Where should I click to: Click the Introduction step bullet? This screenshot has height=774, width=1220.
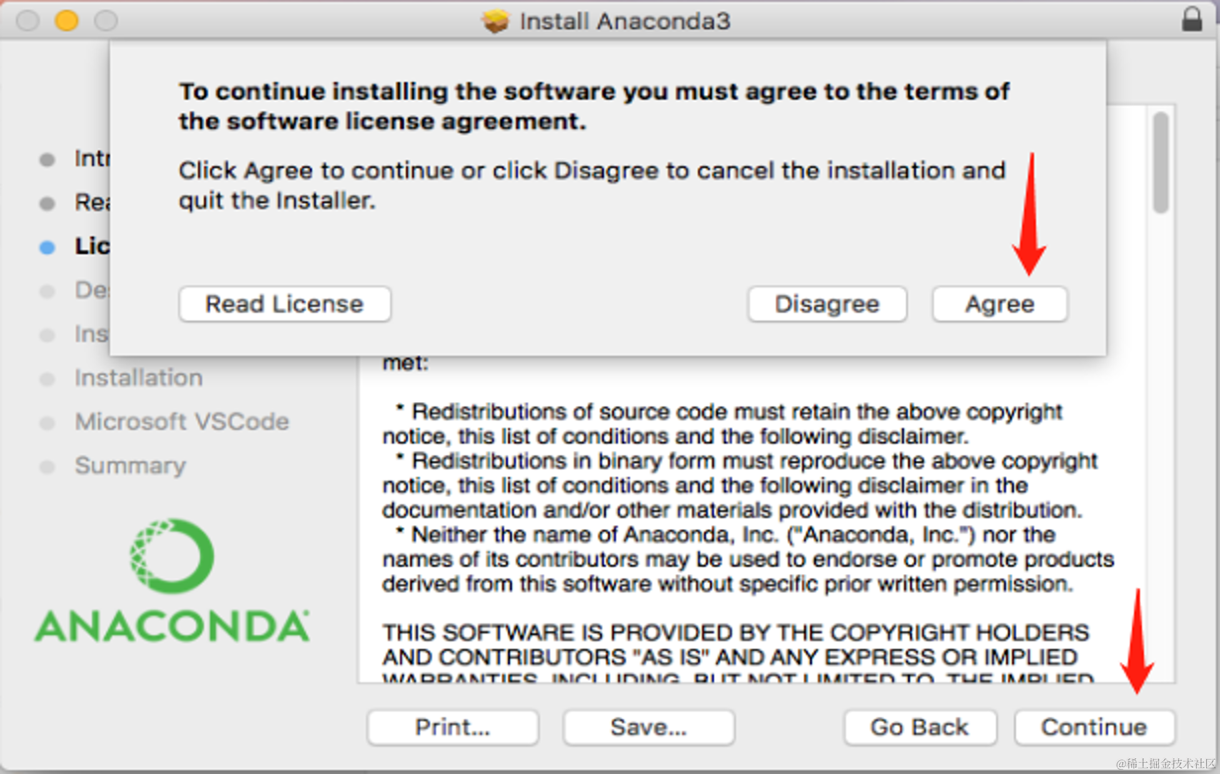click(48, 160)
